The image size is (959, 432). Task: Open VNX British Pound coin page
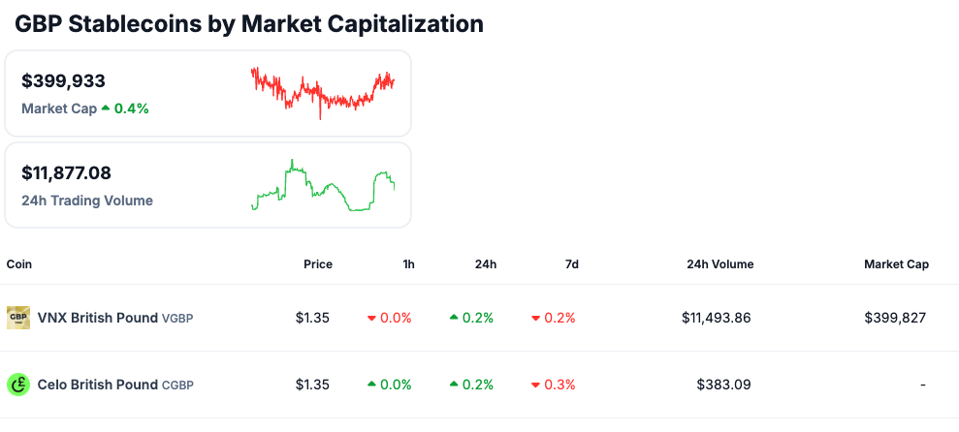[97, 318]
